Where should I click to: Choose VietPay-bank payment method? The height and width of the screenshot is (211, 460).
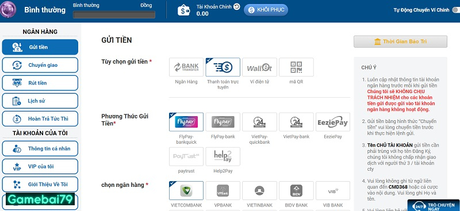tap(296, 122)
